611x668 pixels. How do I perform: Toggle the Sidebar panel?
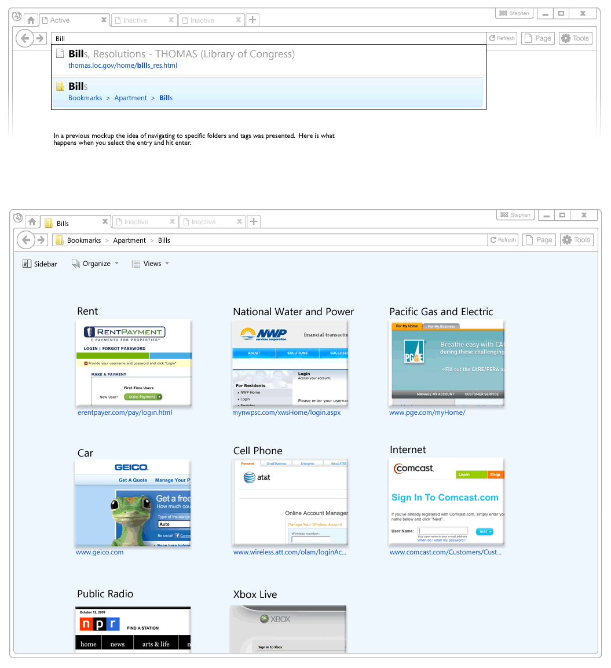(x=39, y=264)
